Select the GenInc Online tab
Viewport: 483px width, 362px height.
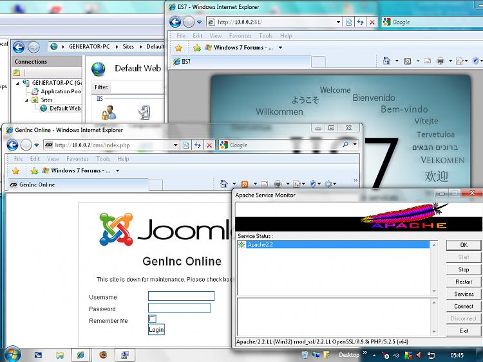(78, 185)
